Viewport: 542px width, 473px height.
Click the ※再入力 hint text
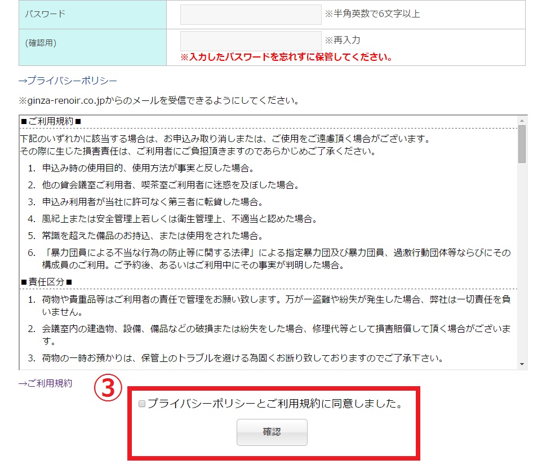[343, 40]
